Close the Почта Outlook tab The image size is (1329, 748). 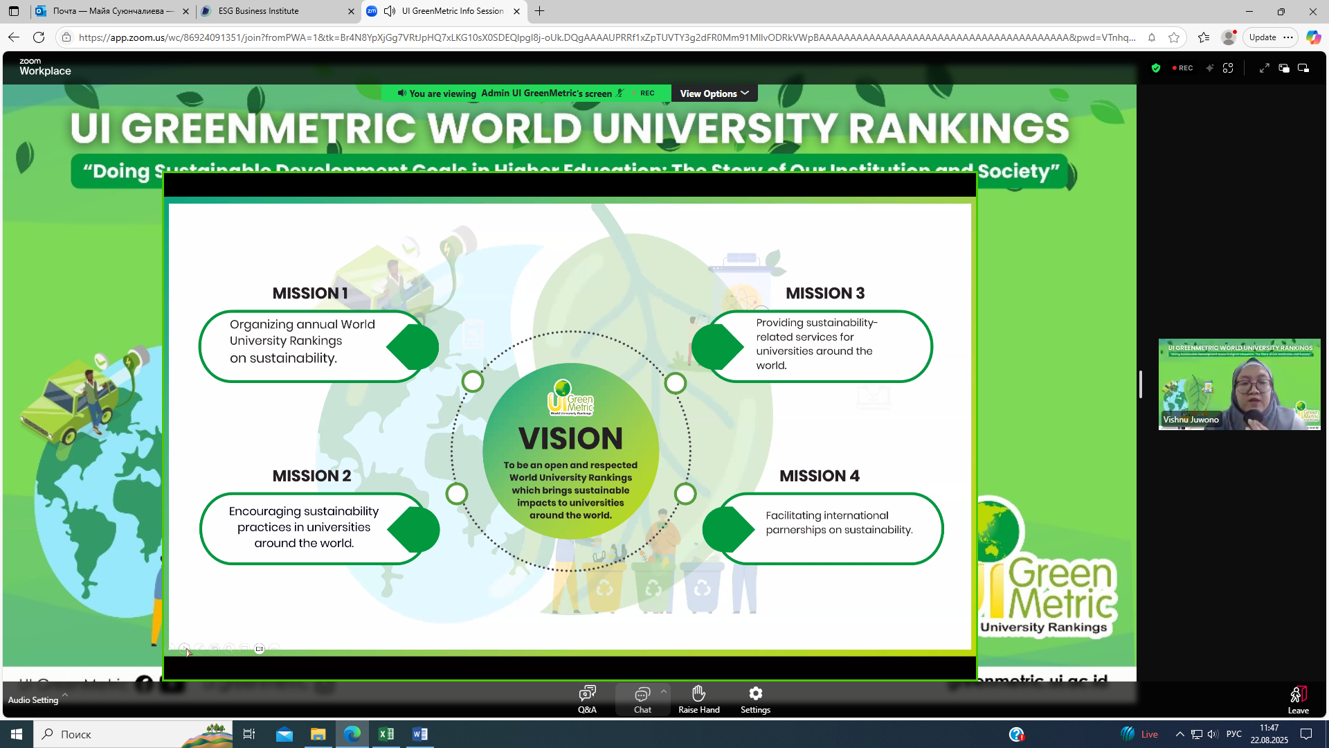click(x=185, y=11)
